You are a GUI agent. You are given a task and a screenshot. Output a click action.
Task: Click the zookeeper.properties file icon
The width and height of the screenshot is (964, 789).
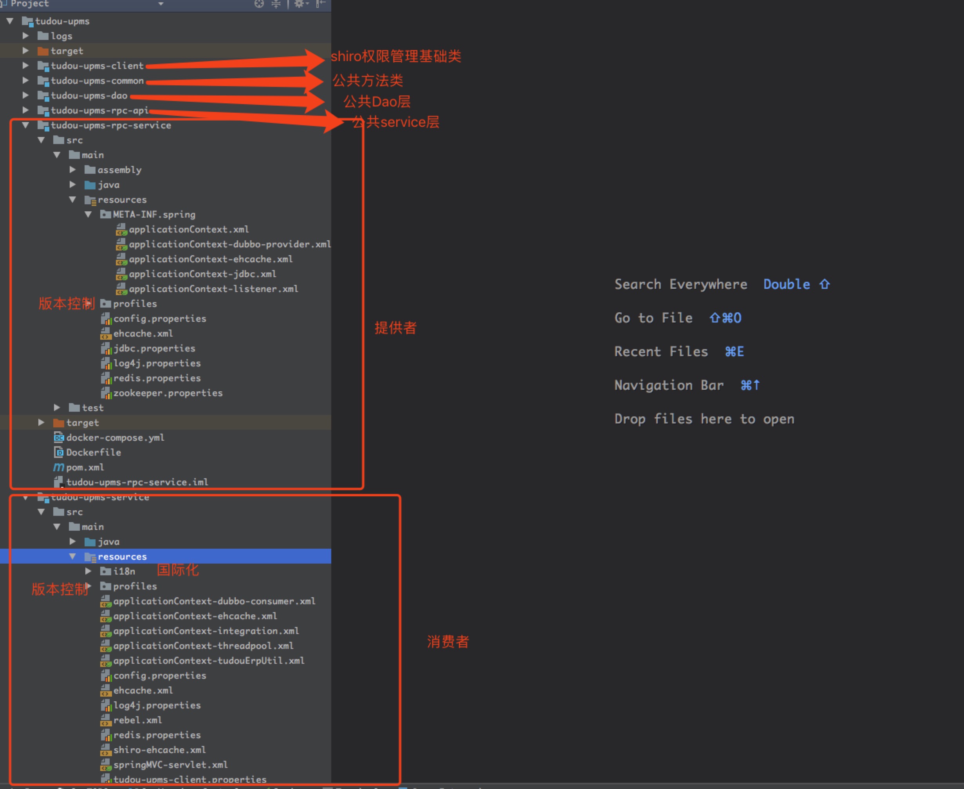pyautogui.click(x=105, y=393)
